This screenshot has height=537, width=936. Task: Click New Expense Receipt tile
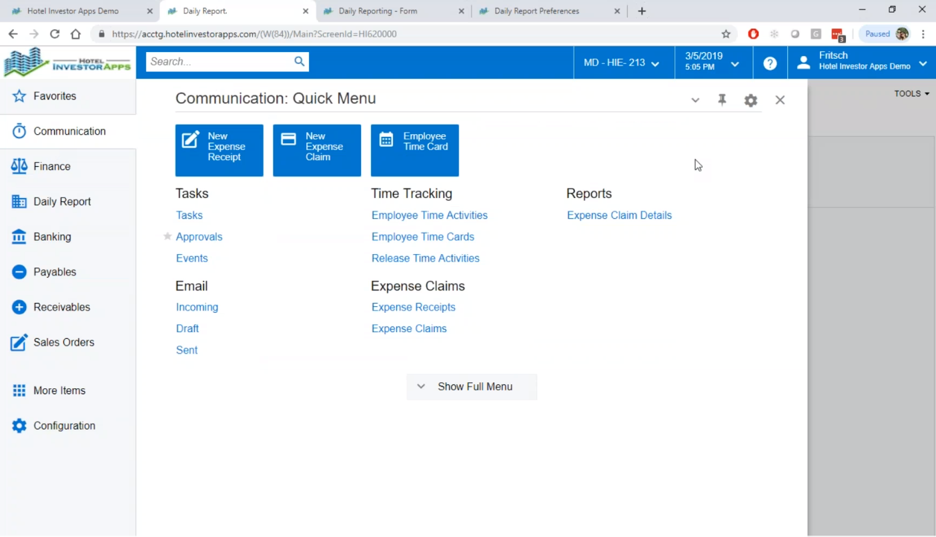pyautogui.click(x=219, y=150)
